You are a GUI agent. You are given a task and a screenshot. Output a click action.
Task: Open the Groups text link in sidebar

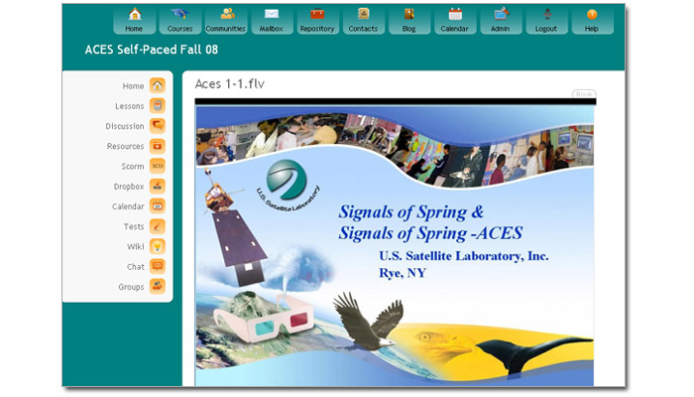[x=132, y=287]
